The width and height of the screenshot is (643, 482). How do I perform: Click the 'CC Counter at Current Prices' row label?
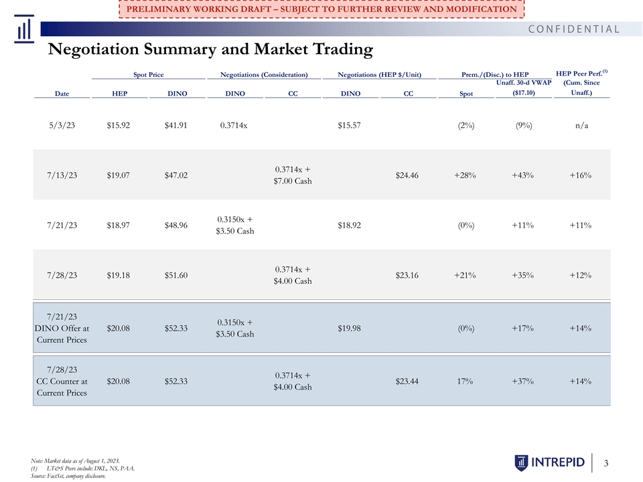pos(62,387)
